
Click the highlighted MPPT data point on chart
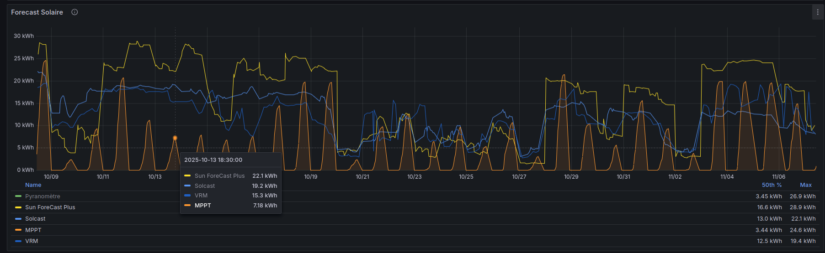(x=175, y=138)
